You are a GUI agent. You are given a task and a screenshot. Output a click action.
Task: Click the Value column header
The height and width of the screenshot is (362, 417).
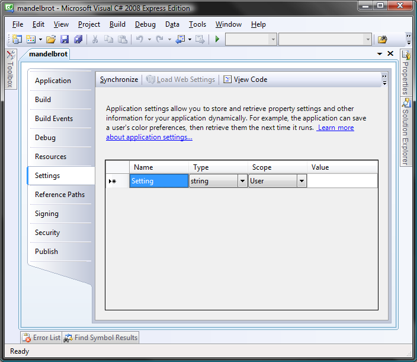[x=342, y=167]
